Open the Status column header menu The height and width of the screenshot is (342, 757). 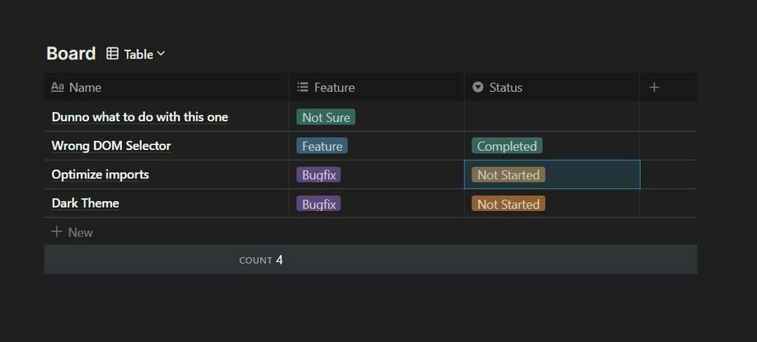coord(505,87)
